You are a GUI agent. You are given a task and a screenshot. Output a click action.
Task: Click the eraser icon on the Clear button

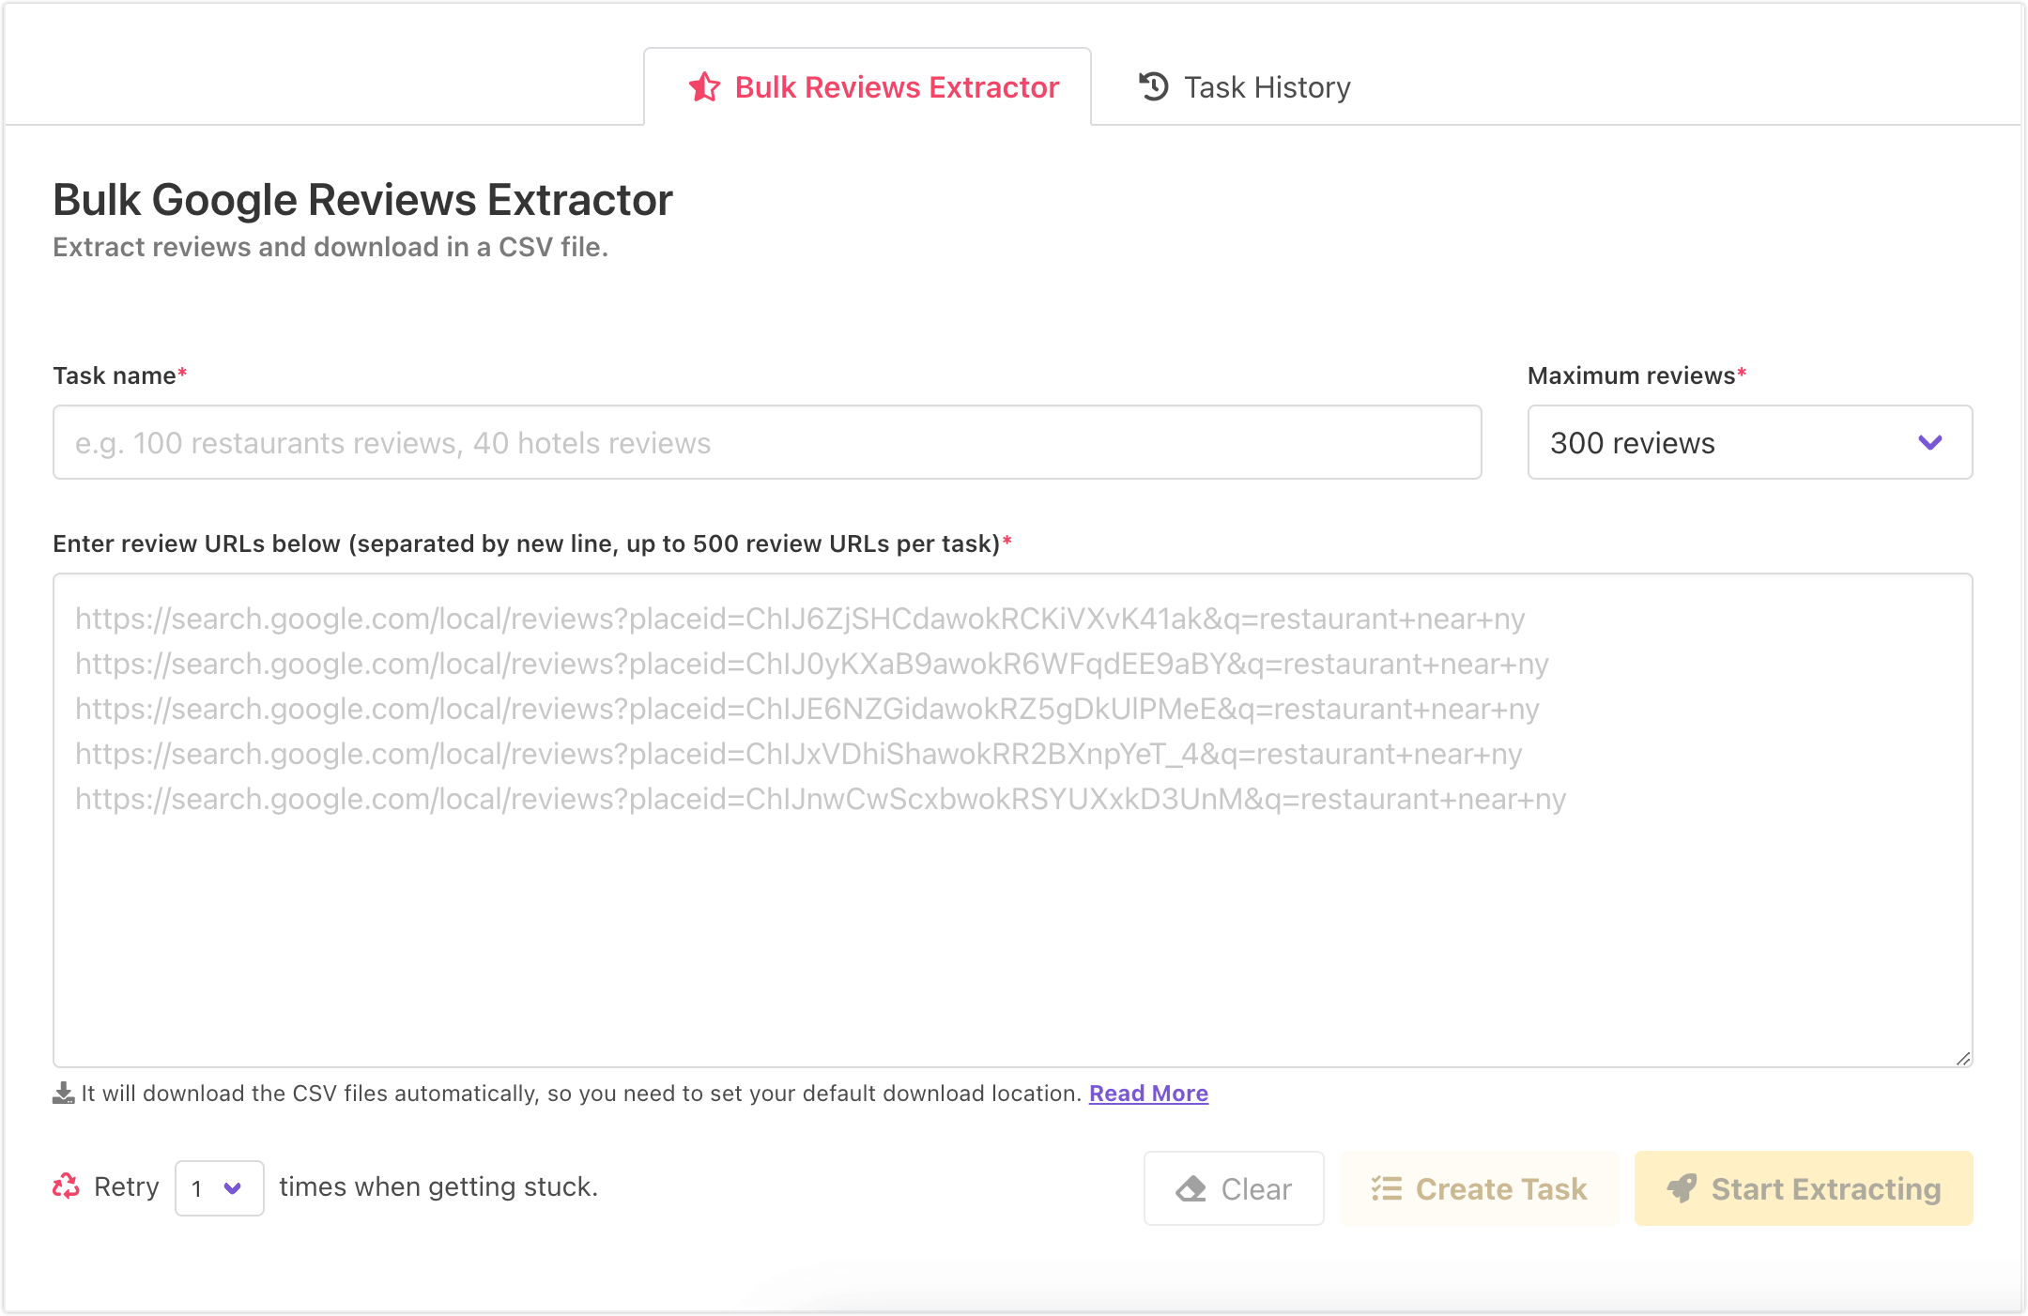coord(1191,1189)
